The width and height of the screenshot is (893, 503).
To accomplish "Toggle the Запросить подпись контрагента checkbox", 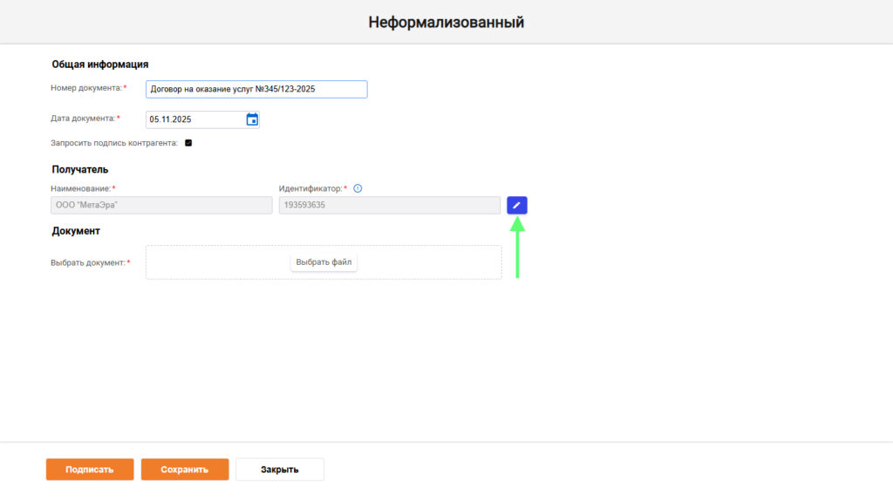I will [188, 143].
